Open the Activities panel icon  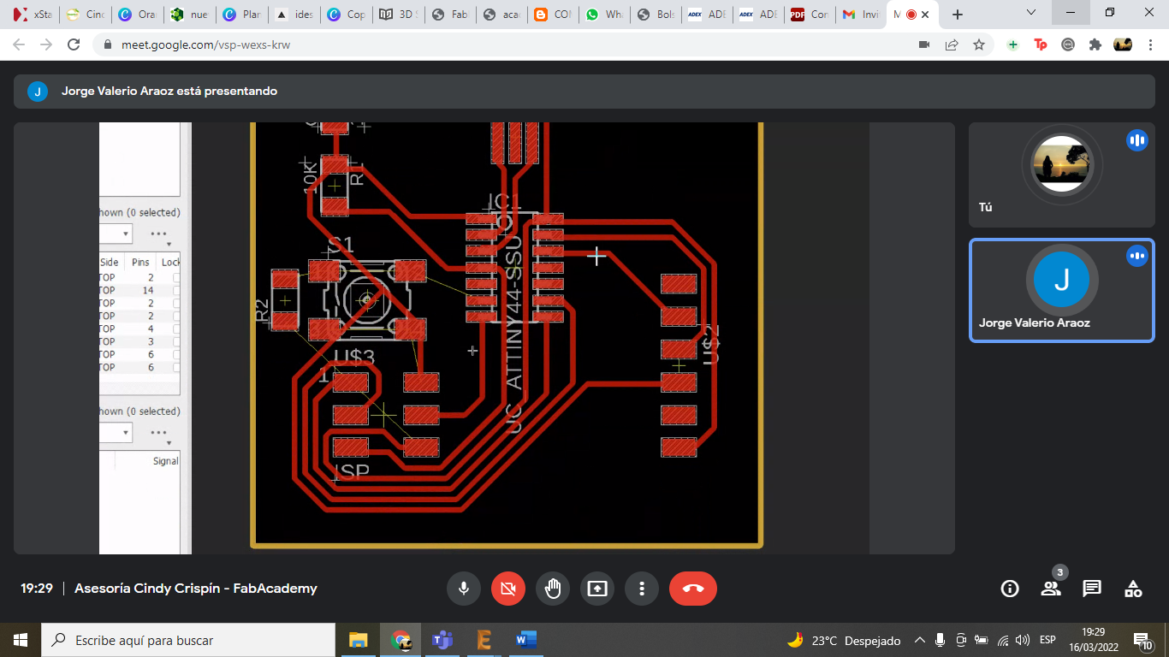[x=1133, y=589]
